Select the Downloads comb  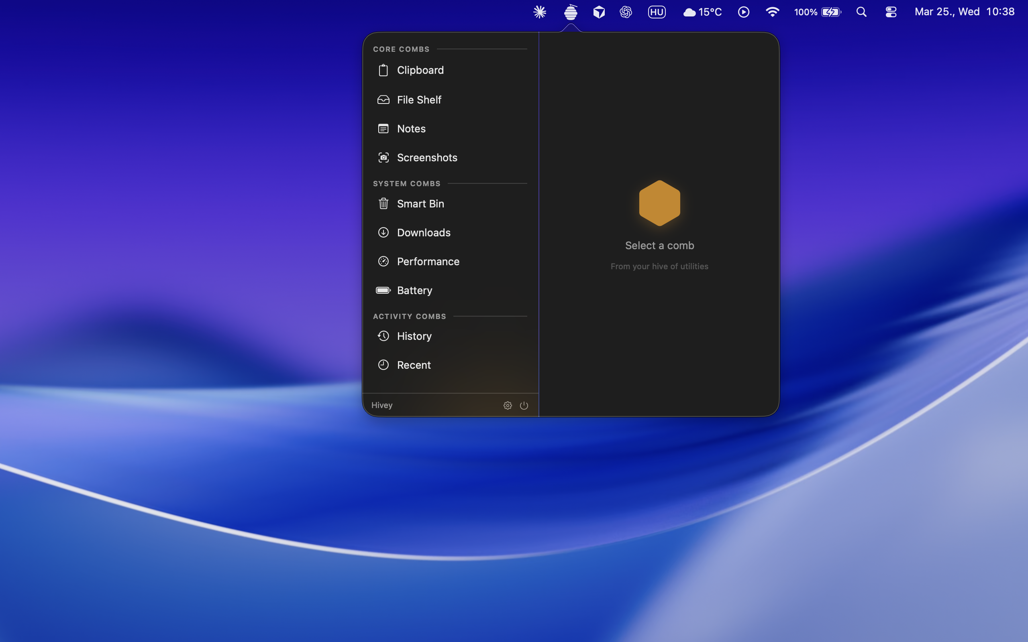click(x=423, y=233)
